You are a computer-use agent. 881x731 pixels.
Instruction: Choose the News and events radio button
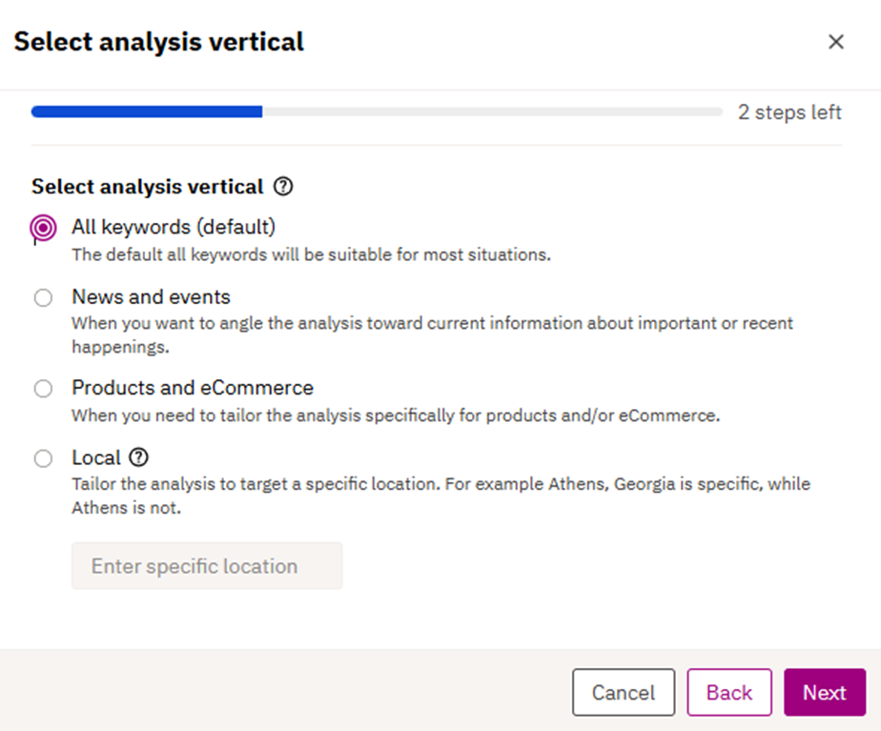(x=43, y=298)
